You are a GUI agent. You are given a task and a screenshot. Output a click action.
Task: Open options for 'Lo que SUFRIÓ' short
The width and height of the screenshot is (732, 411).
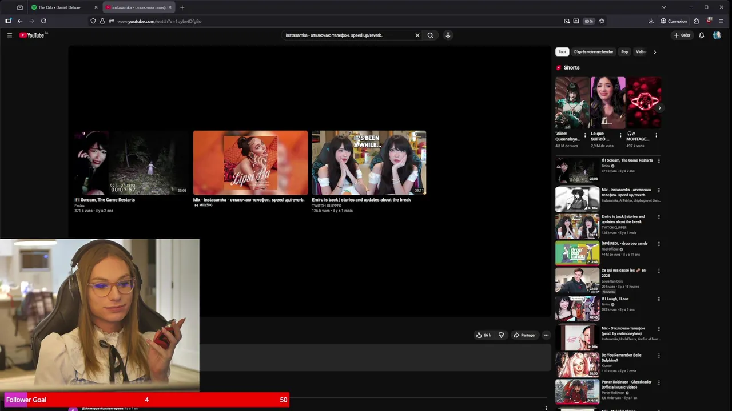(620, 135)
